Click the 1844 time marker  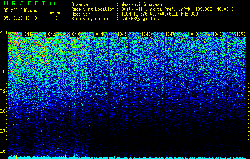[x=99, y=34]
